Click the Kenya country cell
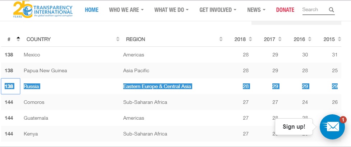This screenshot has height=147, width=351. (x=31, y=134)
